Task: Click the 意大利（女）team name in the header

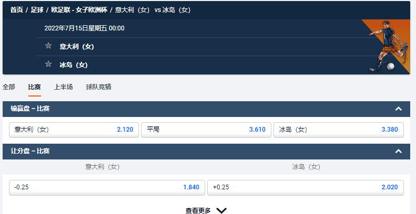Action: tap(77, 47)
